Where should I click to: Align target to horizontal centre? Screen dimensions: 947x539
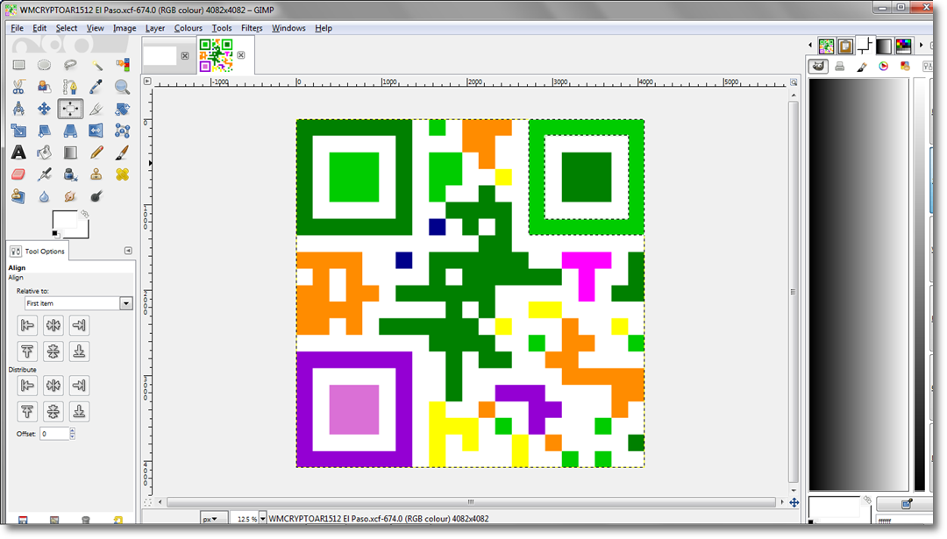click(53, 325)
